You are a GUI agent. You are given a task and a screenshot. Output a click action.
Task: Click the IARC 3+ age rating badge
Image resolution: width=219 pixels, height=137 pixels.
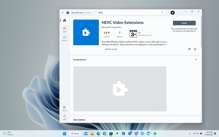133,34
